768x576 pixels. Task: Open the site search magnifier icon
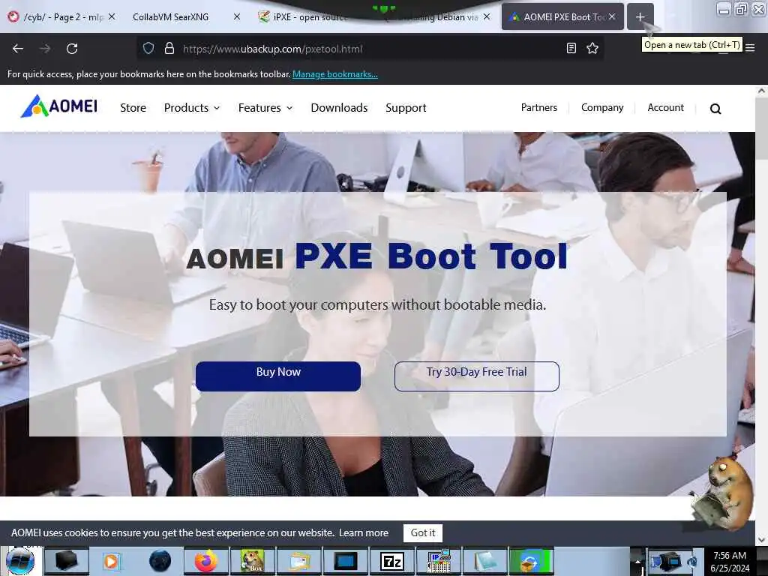click(x=715, y=109)
